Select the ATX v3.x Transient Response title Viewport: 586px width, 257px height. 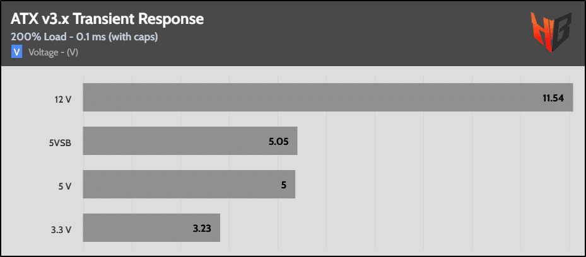point(107,19)
